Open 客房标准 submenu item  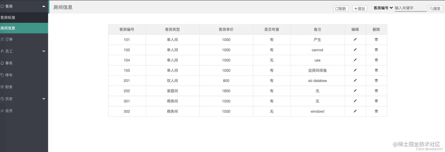[24, 18]
